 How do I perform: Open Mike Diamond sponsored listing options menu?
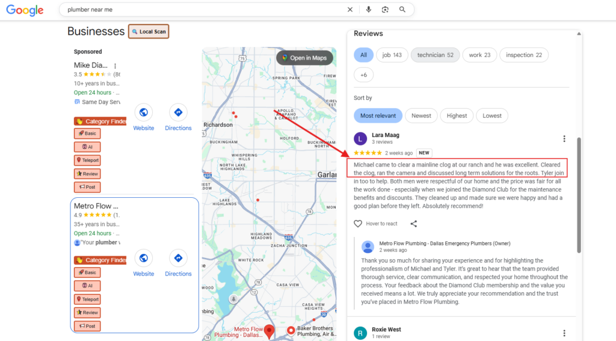[x=115, y=66]
